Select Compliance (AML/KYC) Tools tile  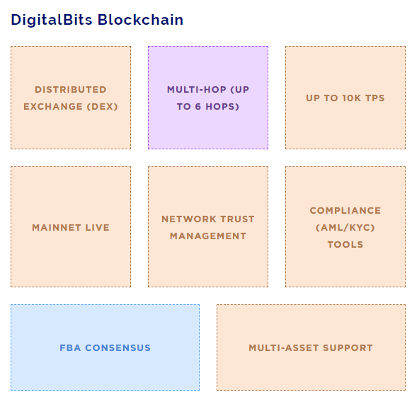pos(345,226)
